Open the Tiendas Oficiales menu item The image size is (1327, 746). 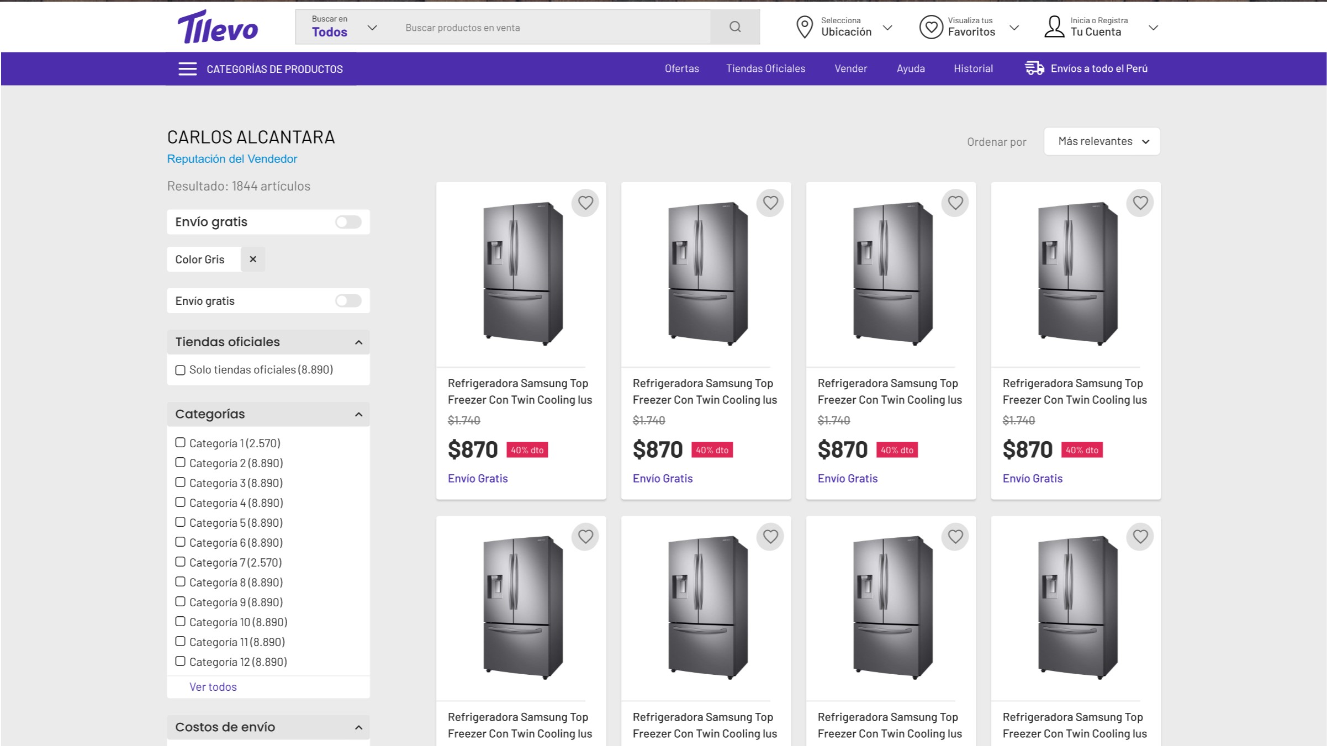tap(765, 68)
